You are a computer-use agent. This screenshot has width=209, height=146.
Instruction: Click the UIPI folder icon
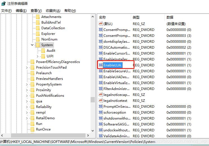43,56
